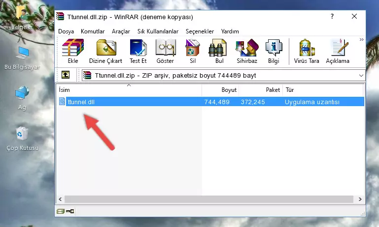Open the Komutlar menu
379x227 pixels.
93,31
